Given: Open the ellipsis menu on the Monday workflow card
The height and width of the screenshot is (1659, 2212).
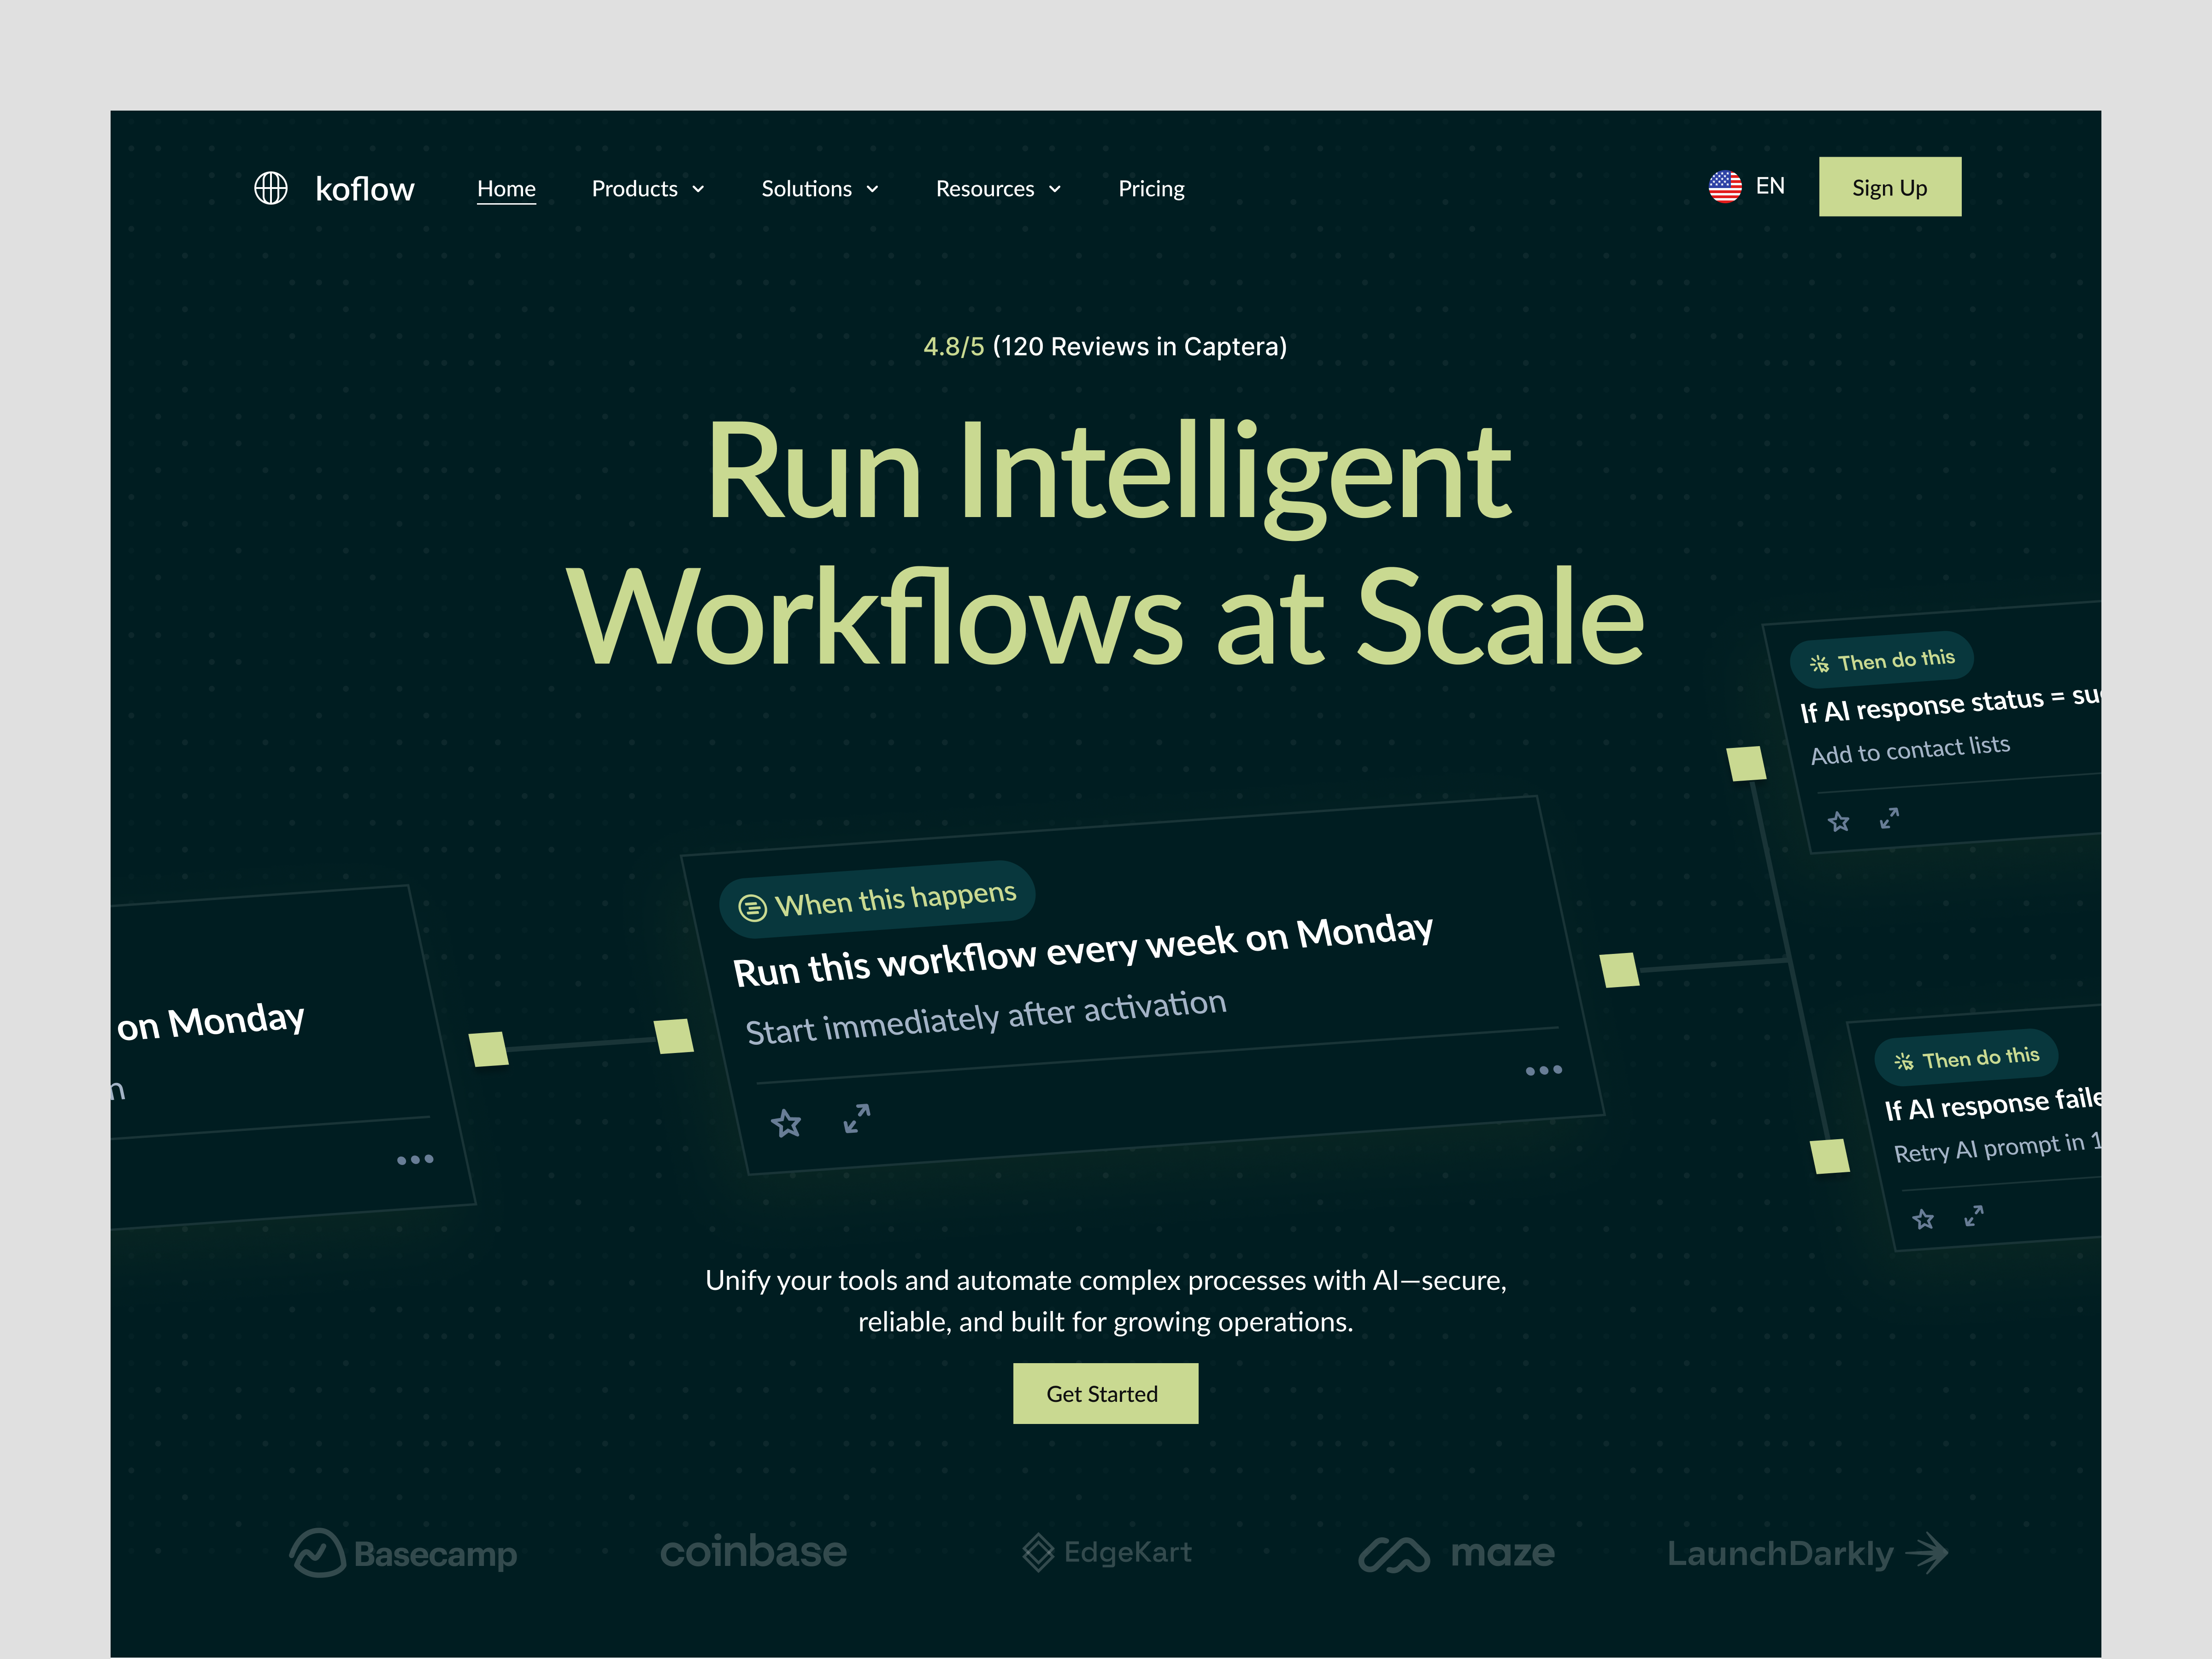Looking at the screenshot, I should click(x=1544, y=1070).
